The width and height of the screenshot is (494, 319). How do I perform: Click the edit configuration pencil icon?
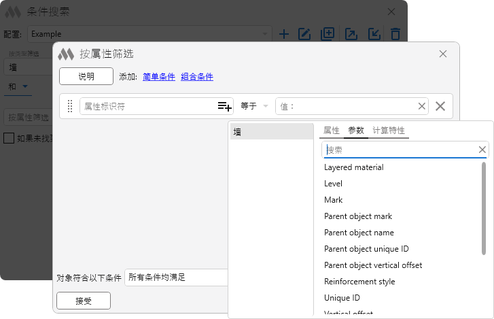coord(305,34)
